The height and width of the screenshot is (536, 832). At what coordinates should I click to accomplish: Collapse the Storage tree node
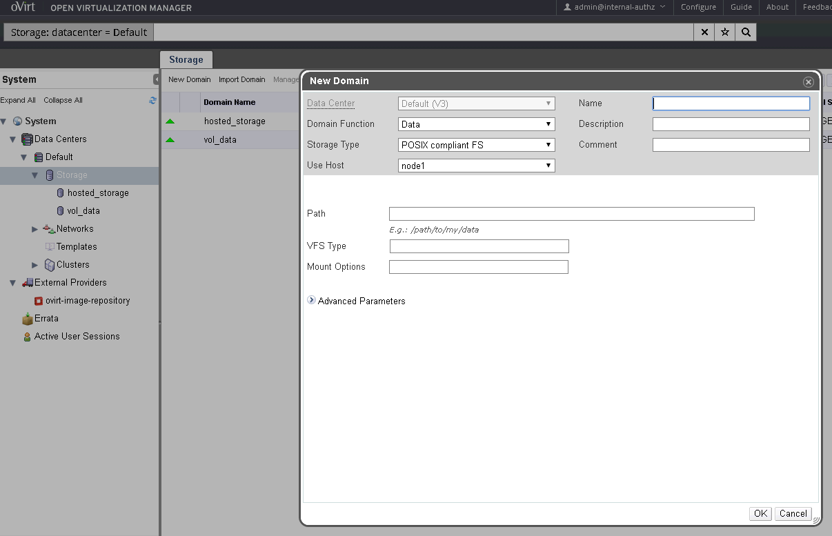pos(35,175)
